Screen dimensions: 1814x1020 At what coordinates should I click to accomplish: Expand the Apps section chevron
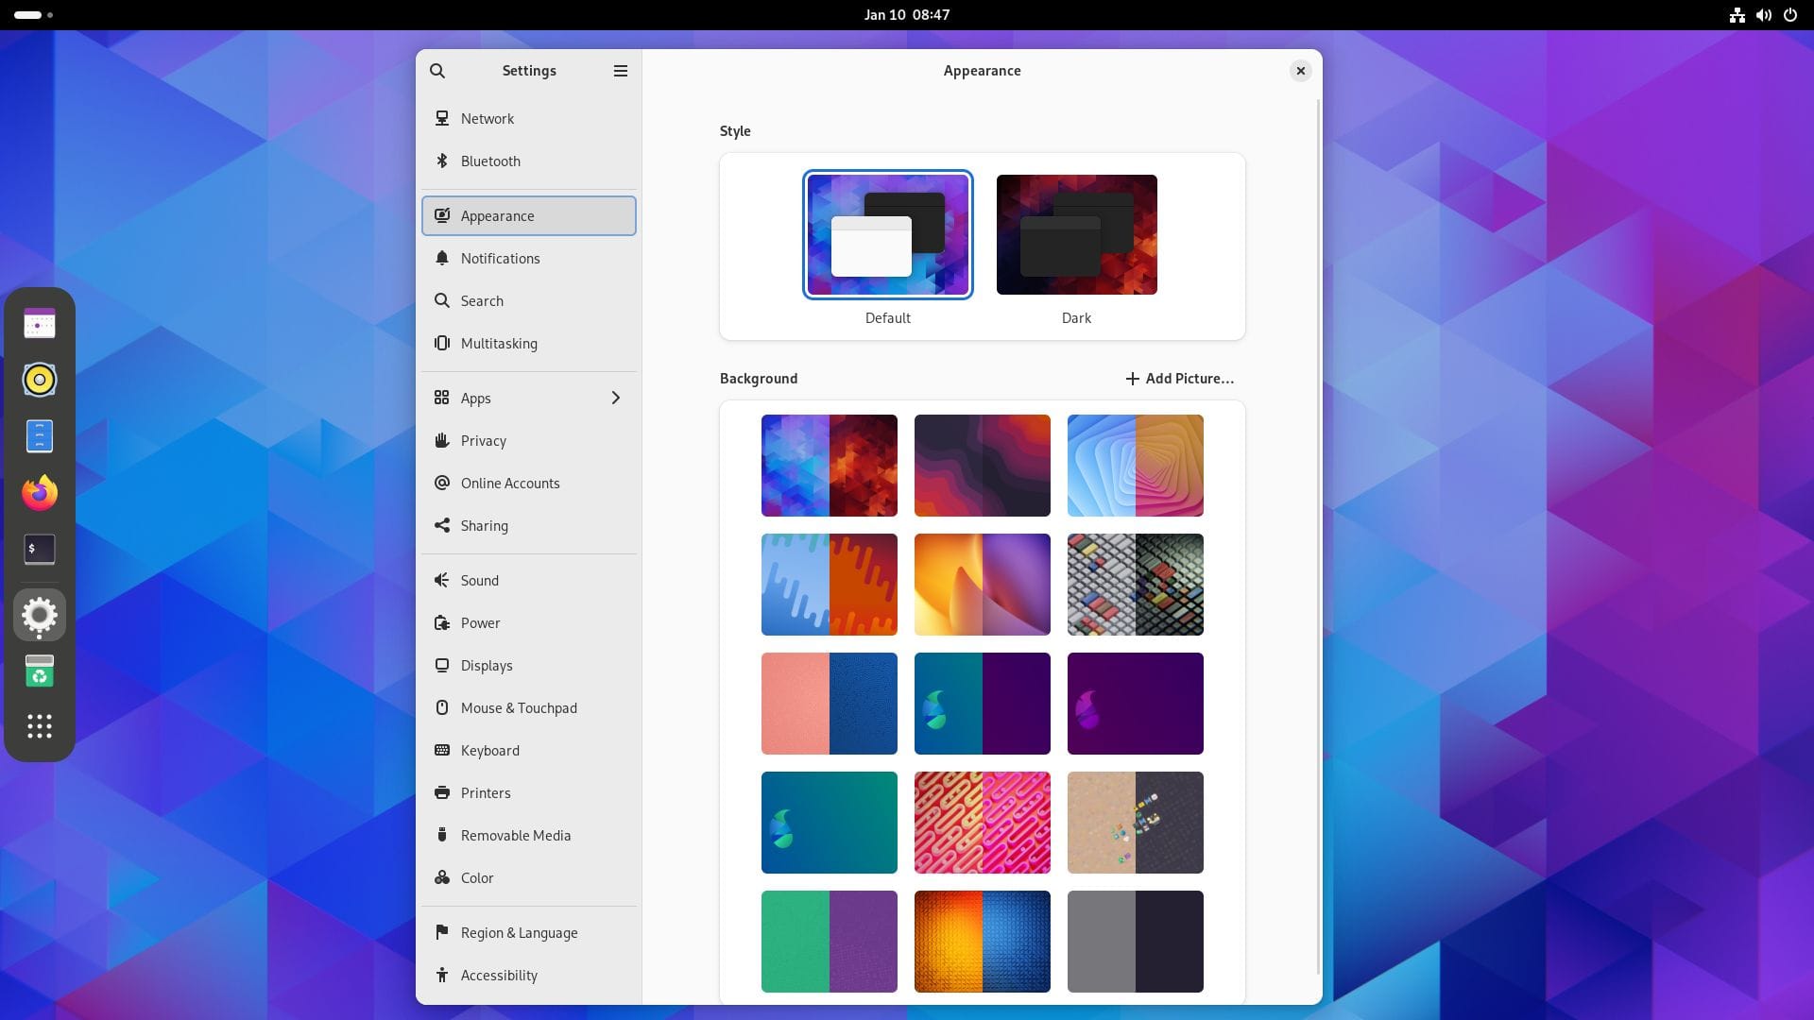616,398
